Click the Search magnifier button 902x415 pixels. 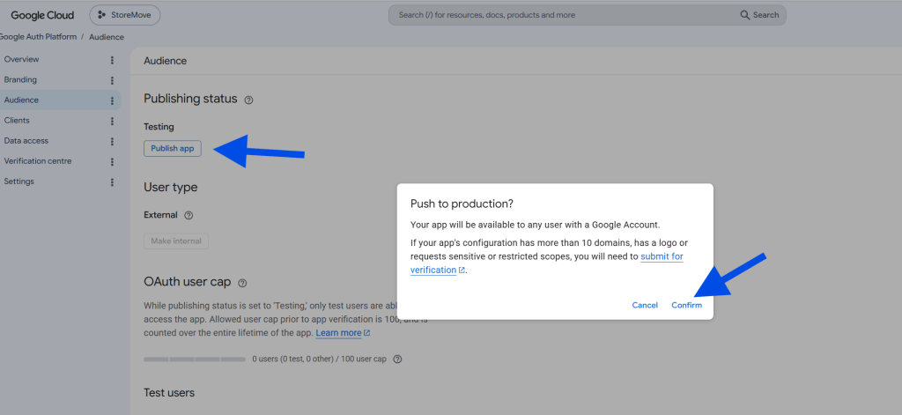pos(759,15)
